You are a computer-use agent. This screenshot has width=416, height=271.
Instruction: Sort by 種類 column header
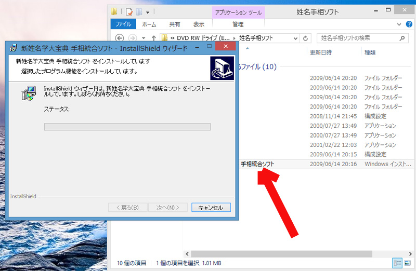coord(370,52)
